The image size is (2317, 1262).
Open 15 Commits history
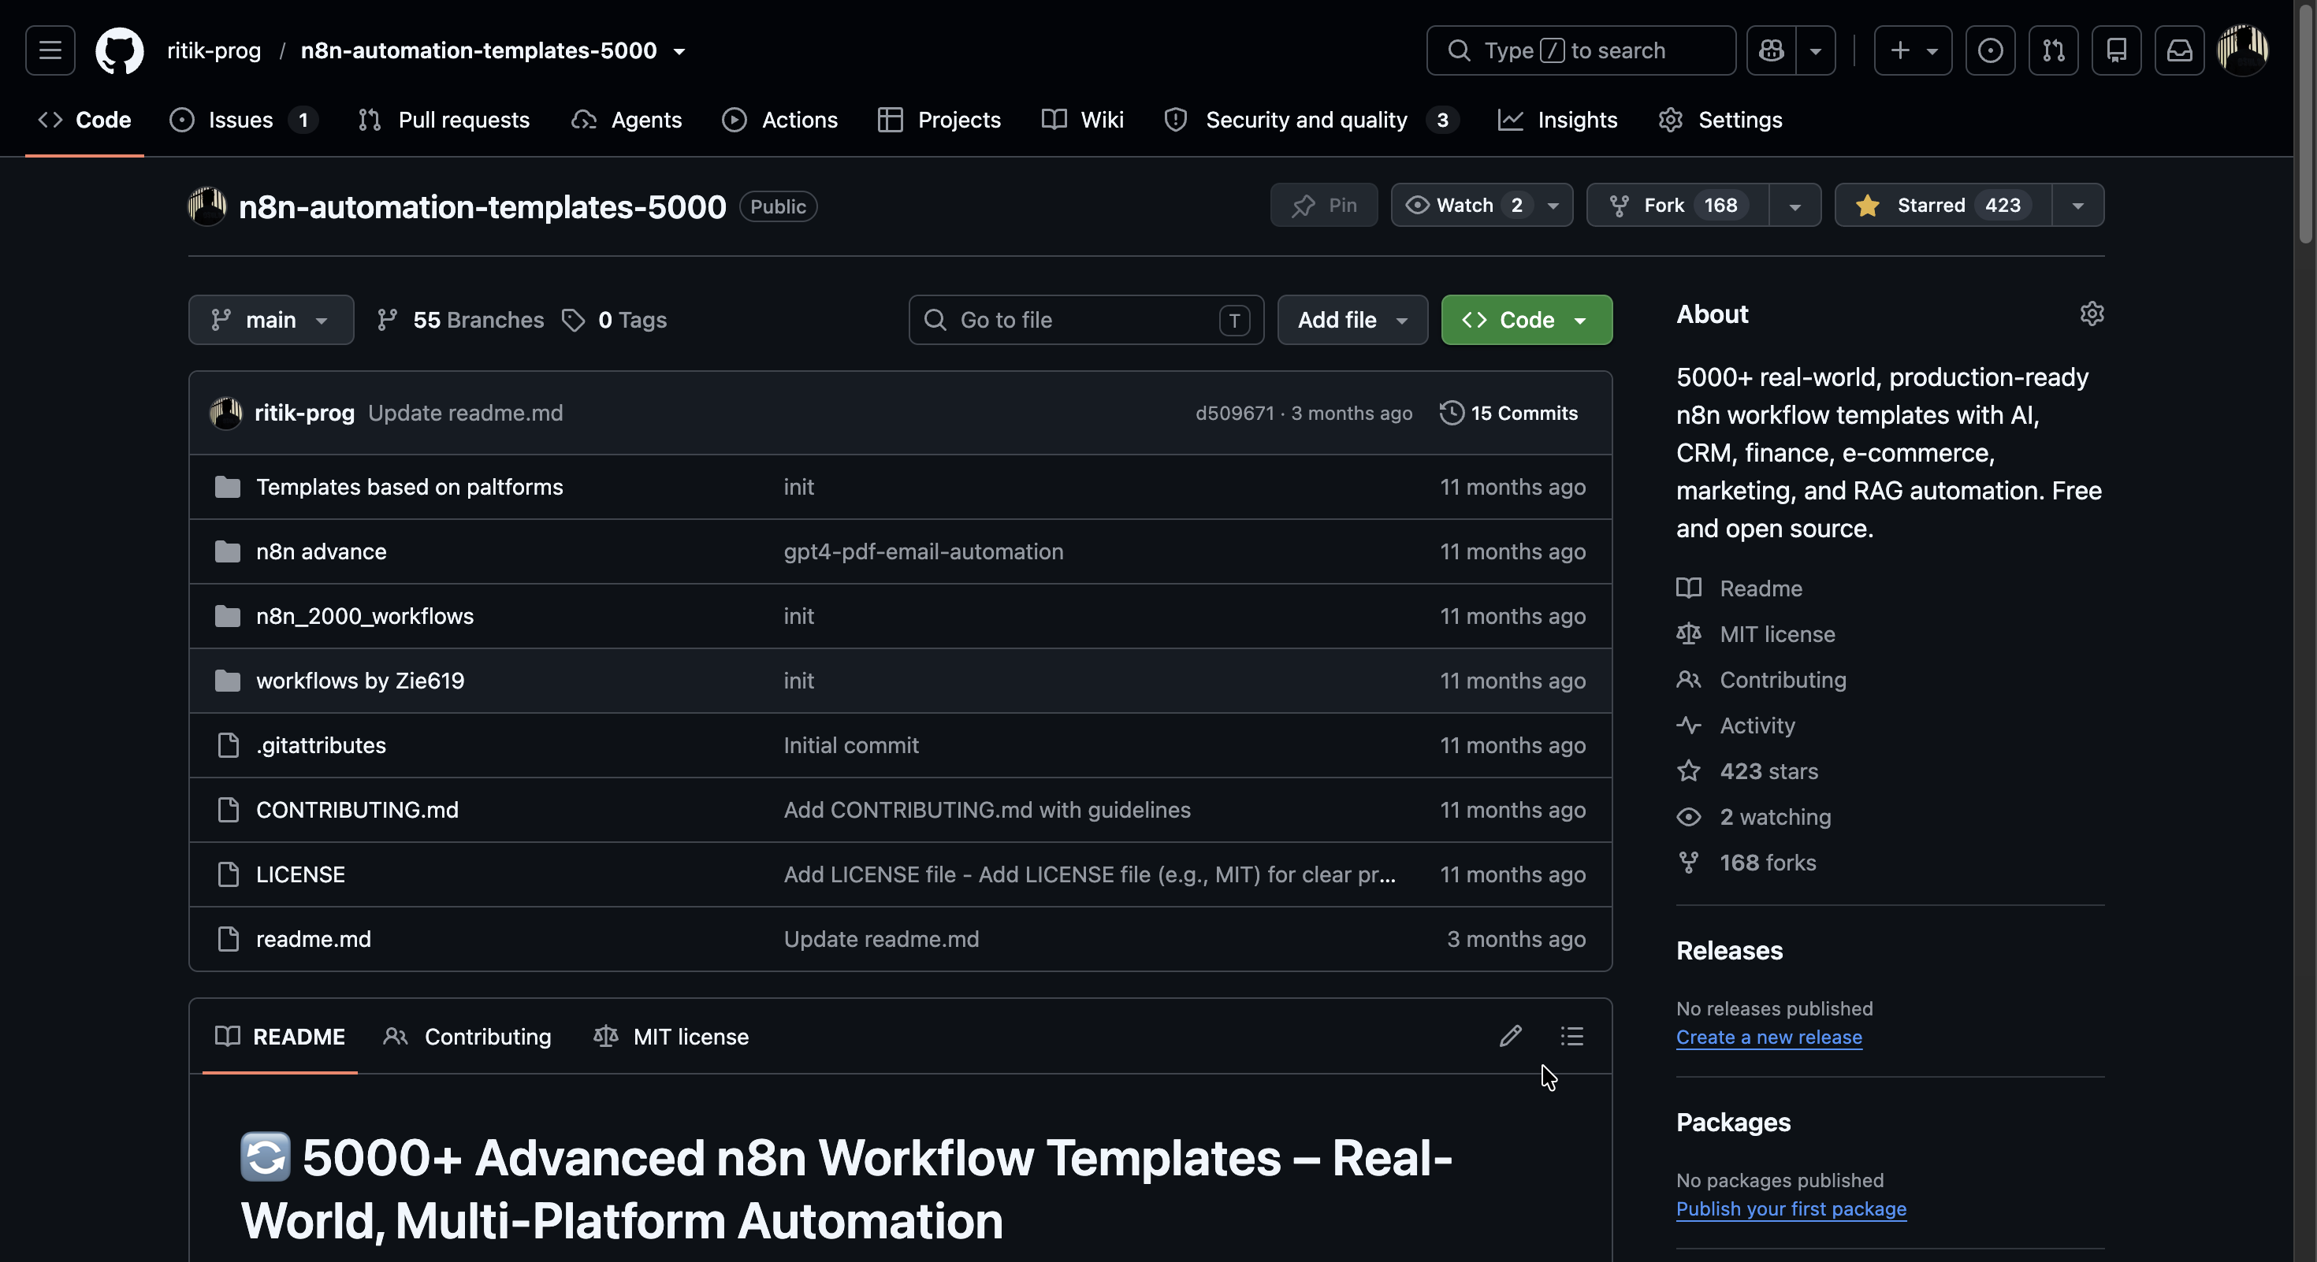tap(1509, 413)
